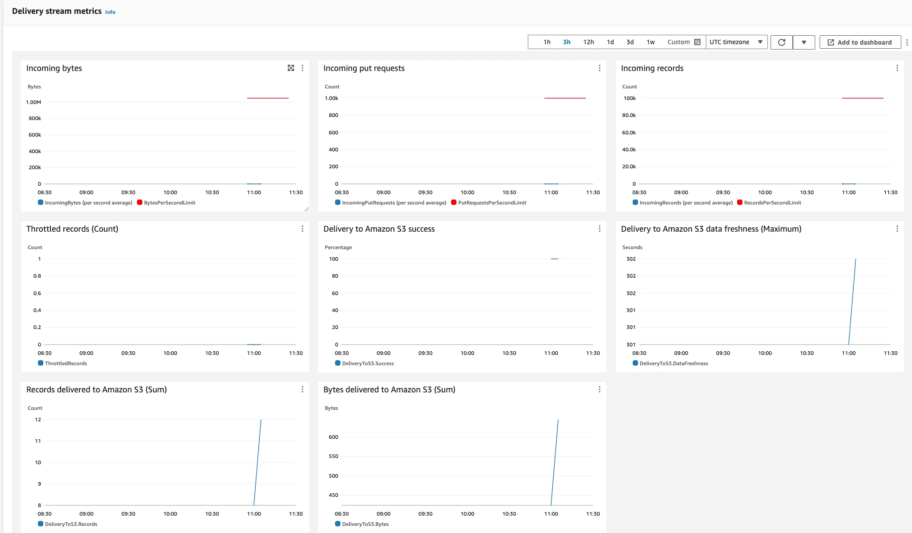Toggle the IncomingRecords legend swatch
This screenshot has width=912, height=533.
tap(635, 202)
